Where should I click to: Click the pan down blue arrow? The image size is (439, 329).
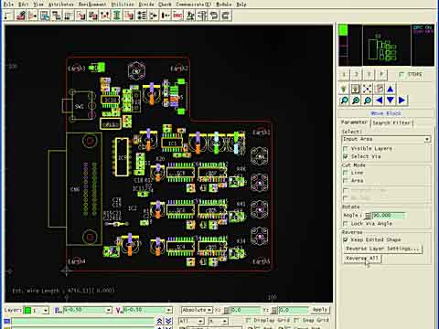coord(391,100)
